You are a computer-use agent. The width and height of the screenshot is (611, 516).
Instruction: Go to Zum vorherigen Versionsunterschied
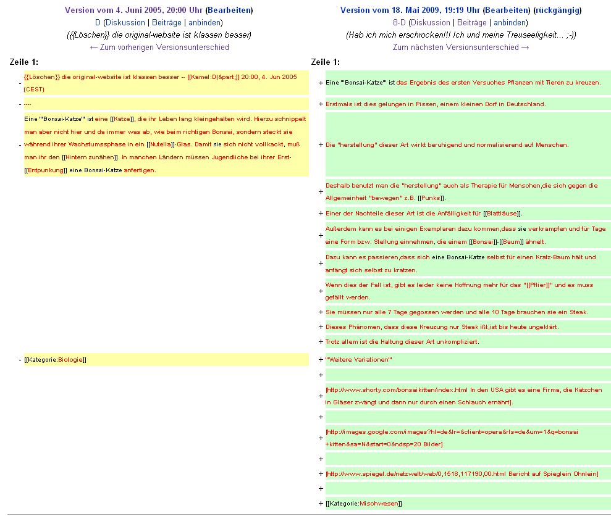(159, 47)
